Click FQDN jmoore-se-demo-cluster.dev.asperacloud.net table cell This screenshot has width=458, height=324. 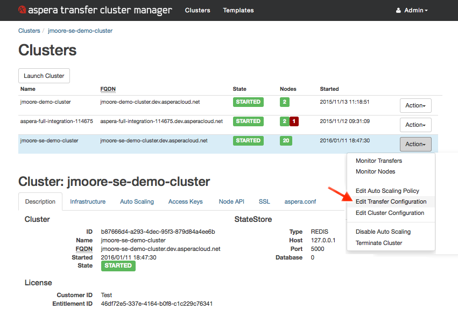point(153,141)
